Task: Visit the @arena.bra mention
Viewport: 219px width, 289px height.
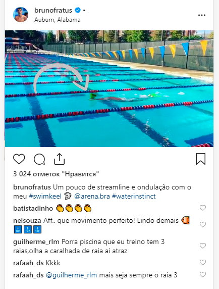Action: coord(92,197)
